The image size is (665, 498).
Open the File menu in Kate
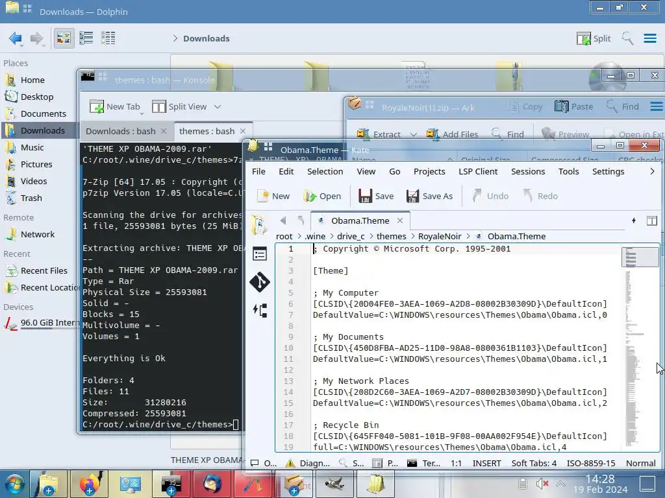[258, 171]
